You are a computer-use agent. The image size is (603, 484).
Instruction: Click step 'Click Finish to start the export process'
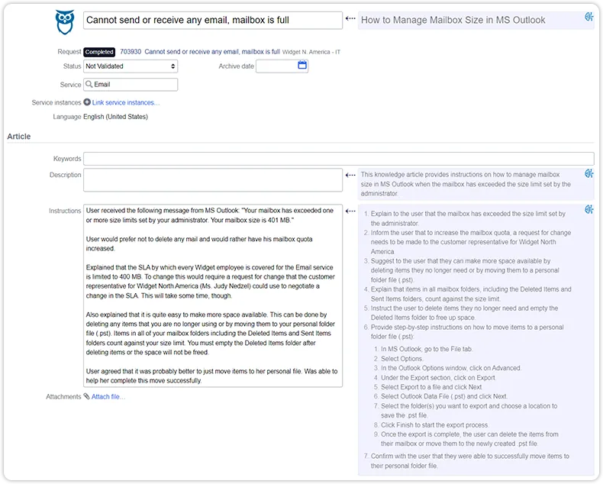pos(434,424)
